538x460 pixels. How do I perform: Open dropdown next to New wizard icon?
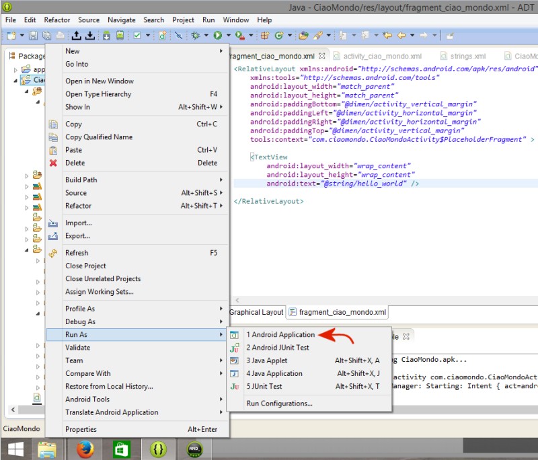coord(22,36)
